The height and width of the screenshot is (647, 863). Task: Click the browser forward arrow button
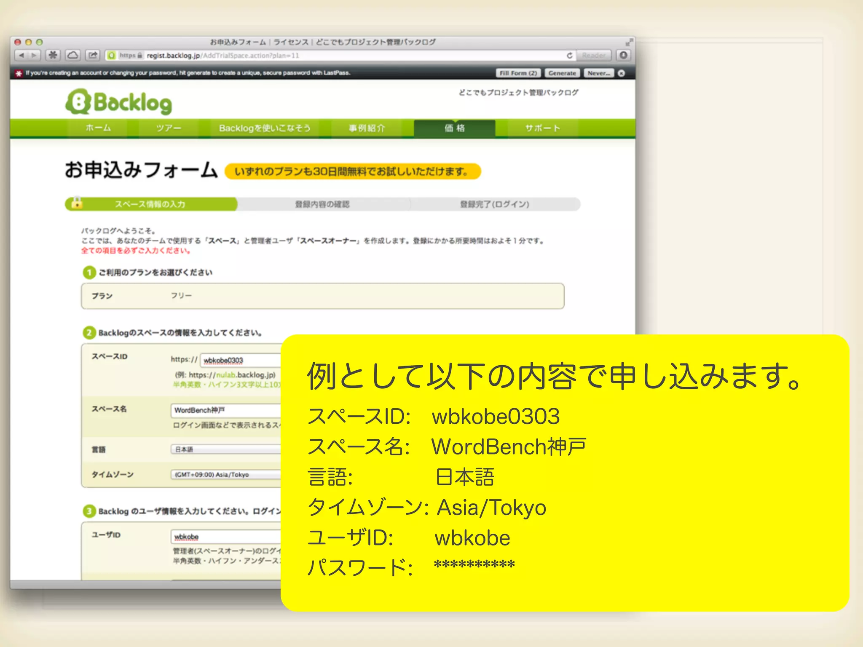[34, 55]
